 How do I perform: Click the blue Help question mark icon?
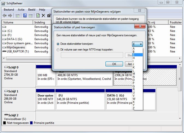point(25,16)
